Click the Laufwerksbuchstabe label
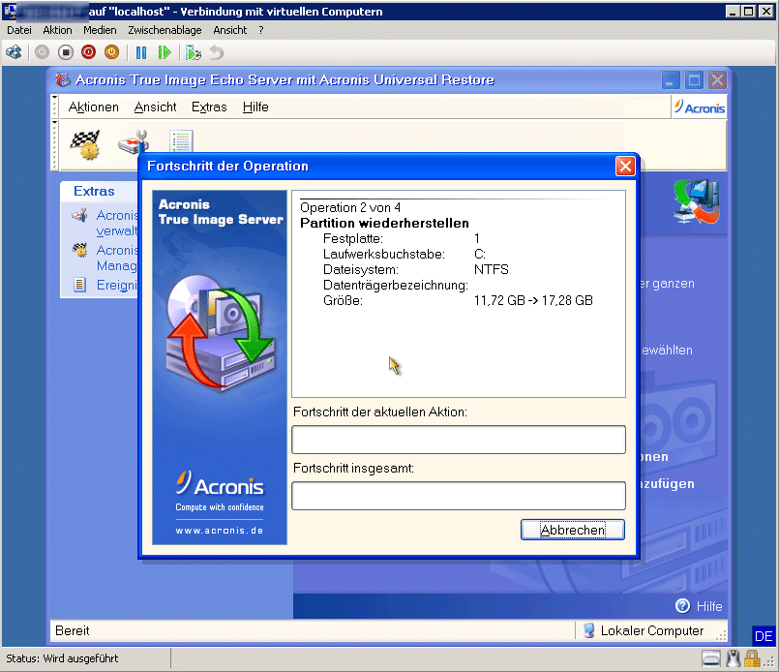 (384, 254)
